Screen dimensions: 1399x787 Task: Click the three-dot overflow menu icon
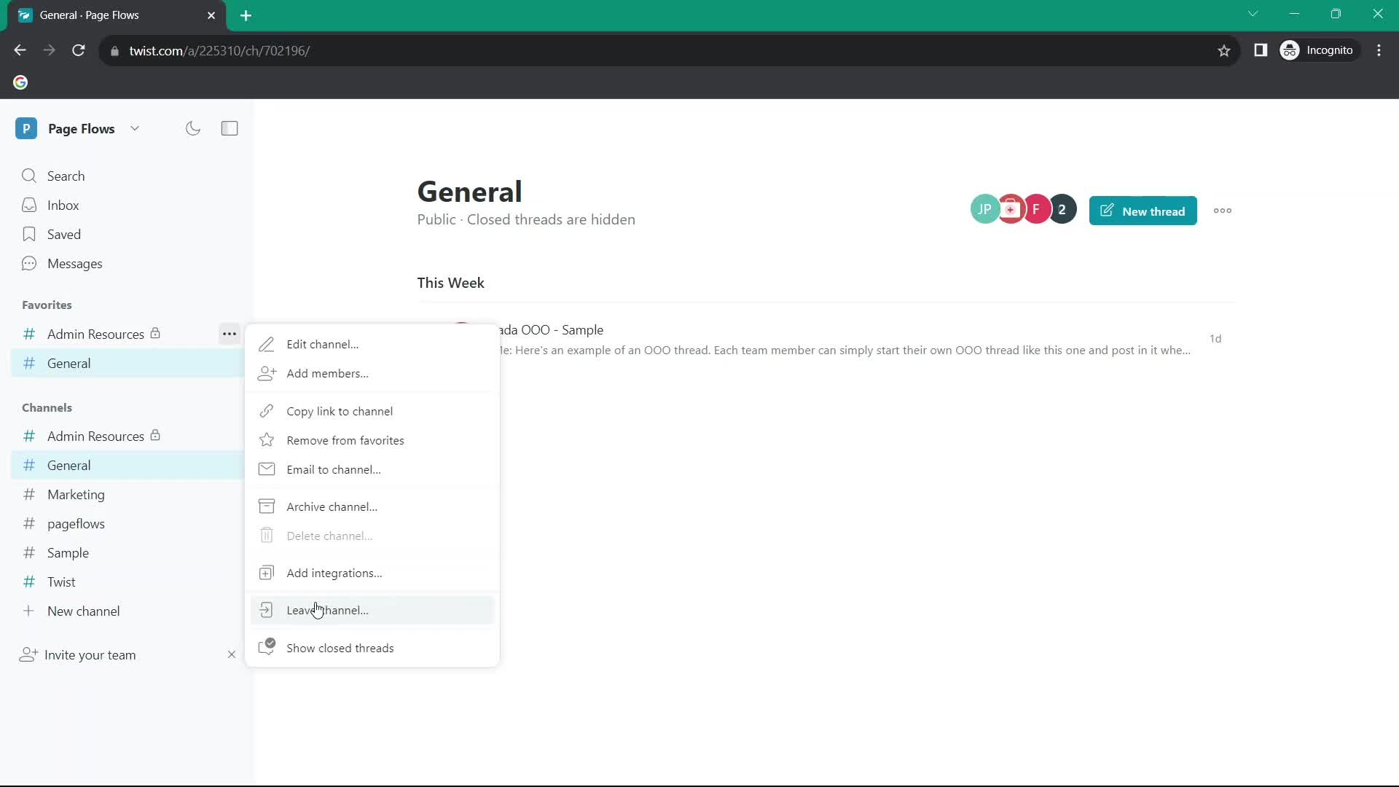(1225, 211)
